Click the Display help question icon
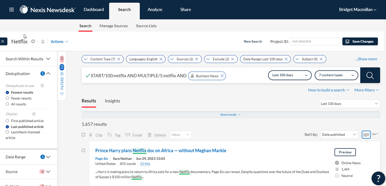Viewport: 386px width, 186px height. [x=34, y=114]
